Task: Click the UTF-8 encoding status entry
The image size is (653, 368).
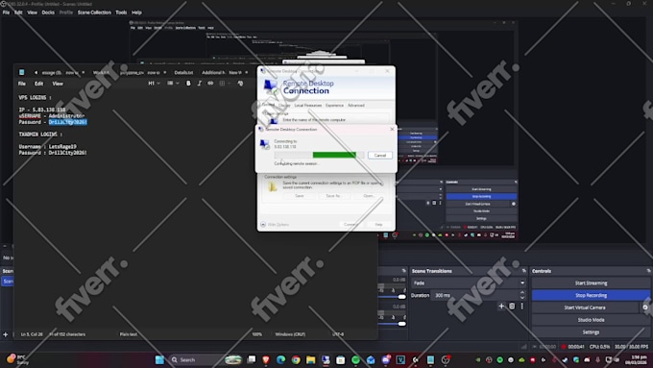Action: 338,334
